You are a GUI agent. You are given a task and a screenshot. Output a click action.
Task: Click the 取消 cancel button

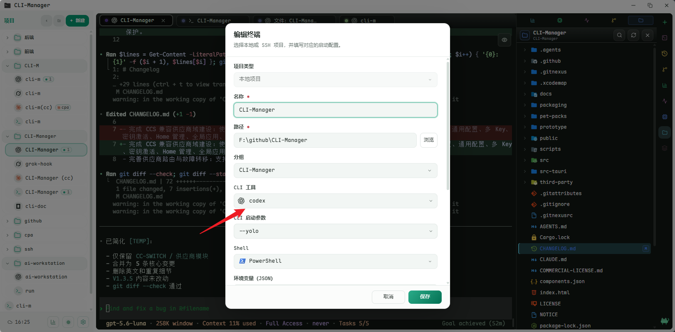[388, 297]
